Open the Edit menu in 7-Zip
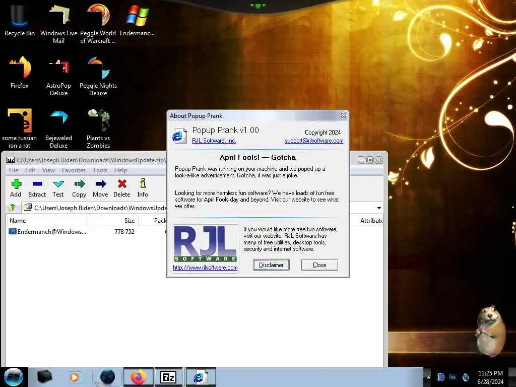The width and height of the screenshot is (516, 387). [30, 170]
